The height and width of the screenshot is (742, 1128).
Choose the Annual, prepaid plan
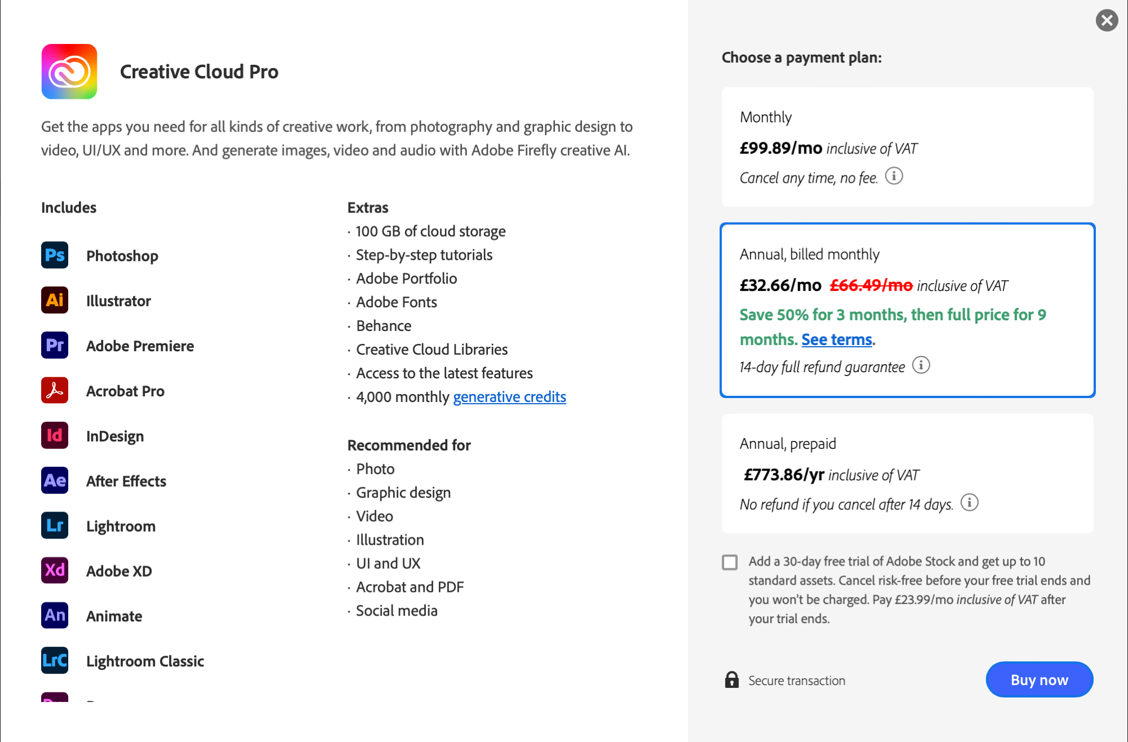coord(907,474)
